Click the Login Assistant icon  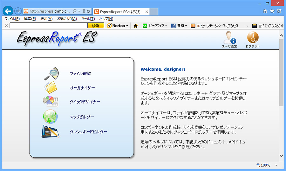click(x=254, y=26)
